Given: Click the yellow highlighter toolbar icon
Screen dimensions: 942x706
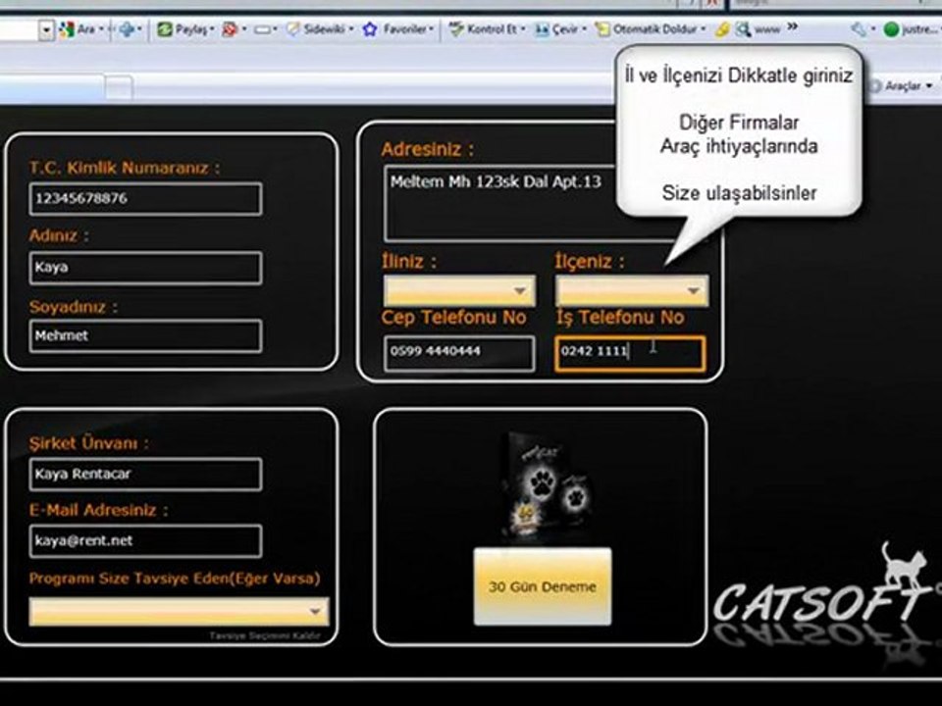Looking at the screenshot, I should 723,29.
